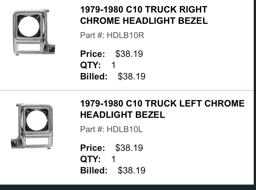
Task: Click the Price label for the left bezel
Action: [x=92, y=148]
